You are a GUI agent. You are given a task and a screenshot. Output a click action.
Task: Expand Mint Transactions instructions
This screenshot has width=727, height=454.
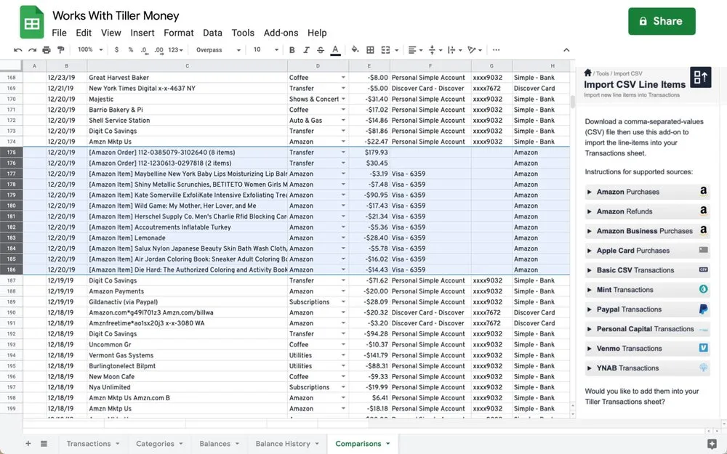[x=647, y=290]
